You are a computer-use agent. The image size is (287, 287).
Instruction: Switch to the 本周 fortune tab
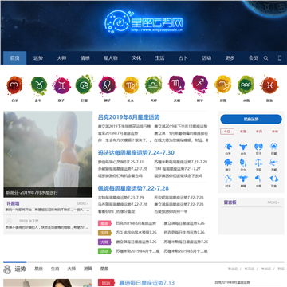pyautogui.click(x=243, y=132)
